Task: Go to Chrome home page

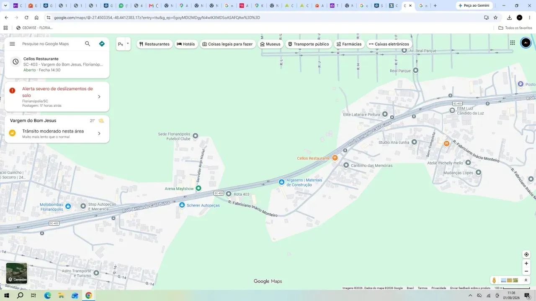Action: coord(36,18)
